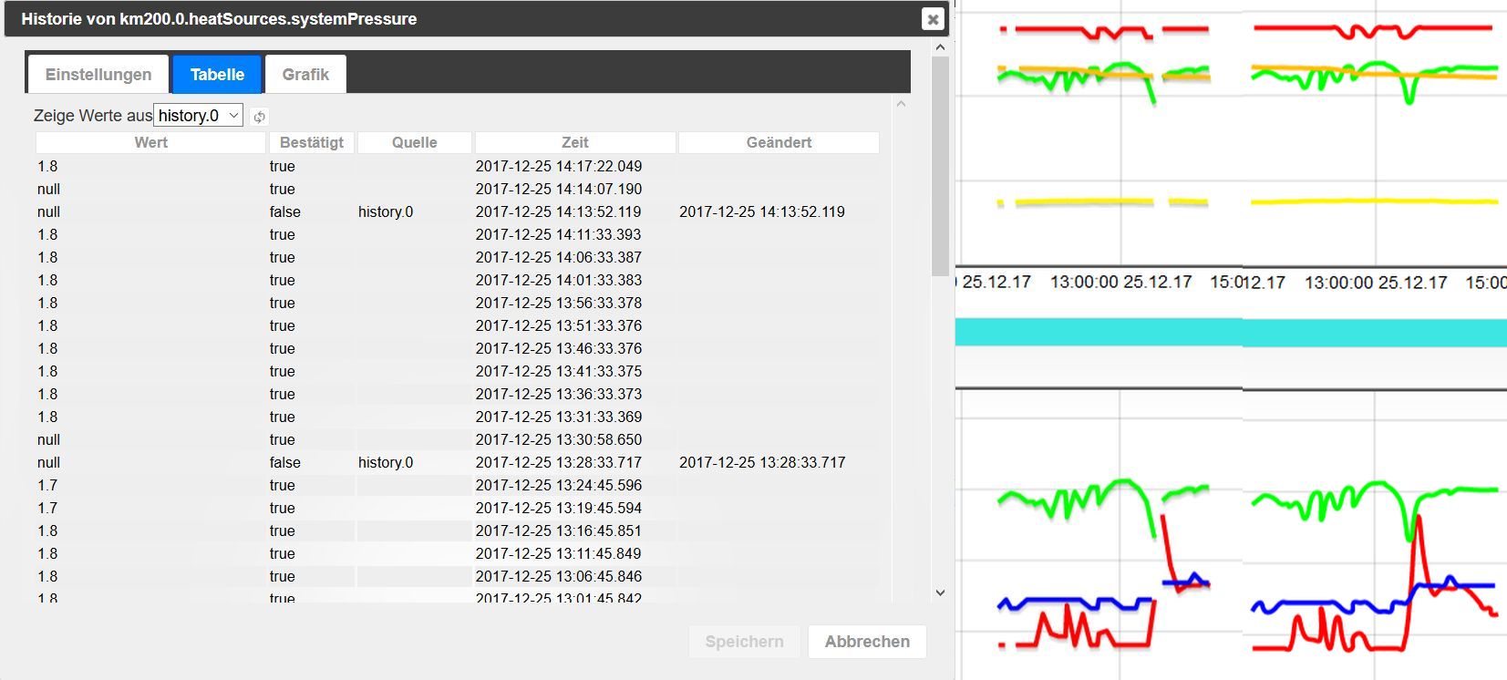The height and width of the screenshot is (680, 1507).
Task: Select the Zeit cell 2017-12-25 13:36:33.373
Action: coord(559,394)
